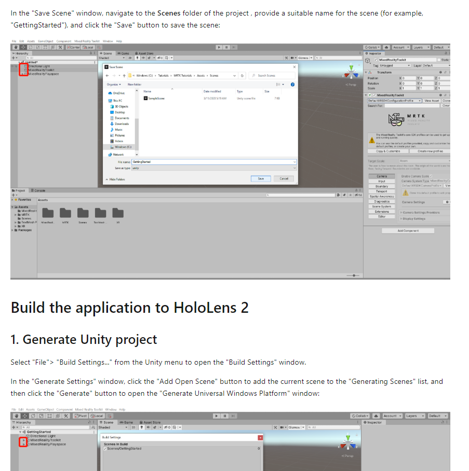Screen dimensions: 469x471
Task: Open File menu in Save Scene screenshot
Action: coord(14,41)
